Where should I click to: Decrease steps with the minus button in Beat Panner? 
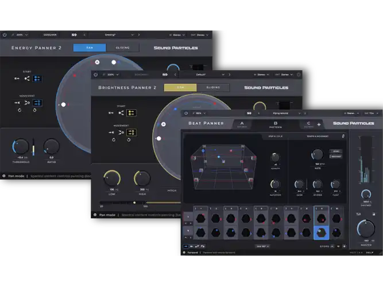tap(332, 246)
